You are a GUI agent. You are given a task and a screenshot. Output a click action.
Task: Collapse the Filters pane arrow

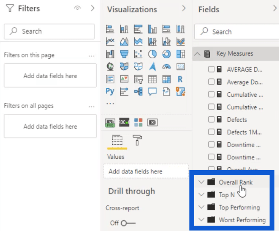coord(93,8)
